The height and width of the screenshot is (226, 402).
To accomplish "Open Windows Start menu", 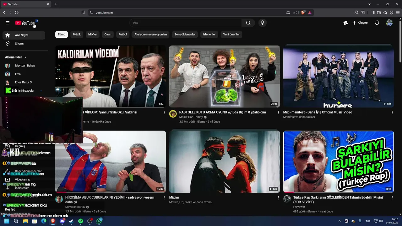I will pyautogui.click(x=7, y=221).
